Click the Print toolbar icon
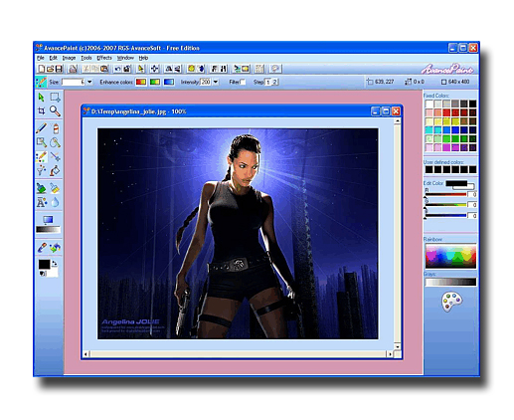Image resolution: width=514 pixels, height=420 pixels. [x=73, y=69]
